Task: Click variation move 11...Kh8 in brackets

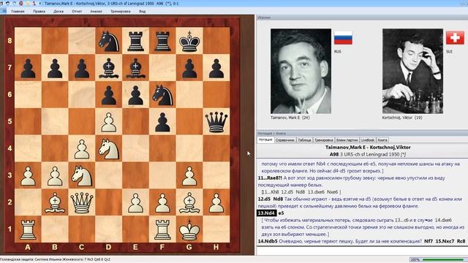Action: (x=271, y=192)
